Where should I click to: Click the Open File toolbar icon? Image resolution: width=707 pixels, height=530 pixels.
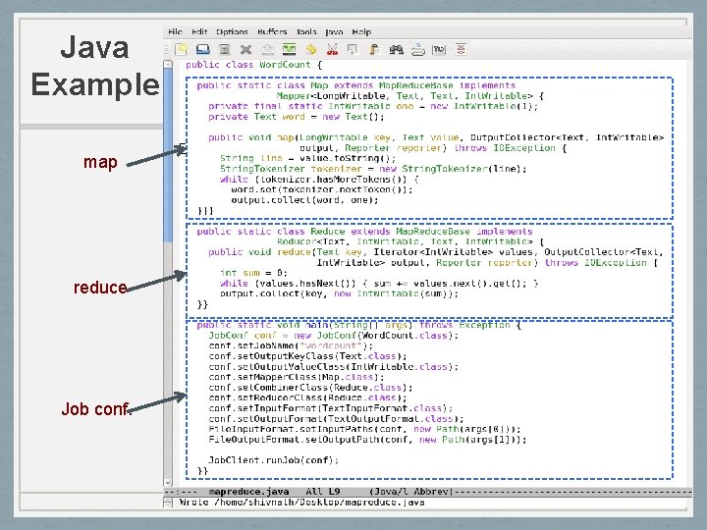203,50
